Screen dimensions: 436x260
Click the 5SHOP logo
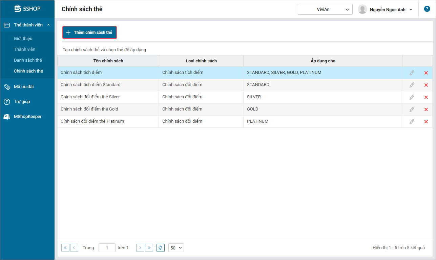(x=27, y=9)
